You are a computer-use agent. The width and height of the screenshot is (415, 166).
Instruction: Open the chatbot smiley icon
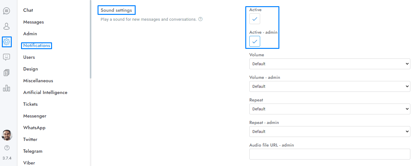pyautogui.click(x=7, y=57)
